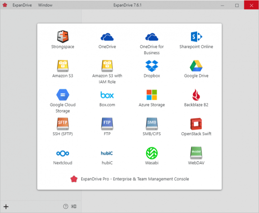
Task: Select the hubiC logo icon
Action: click(x=107, y=153)
